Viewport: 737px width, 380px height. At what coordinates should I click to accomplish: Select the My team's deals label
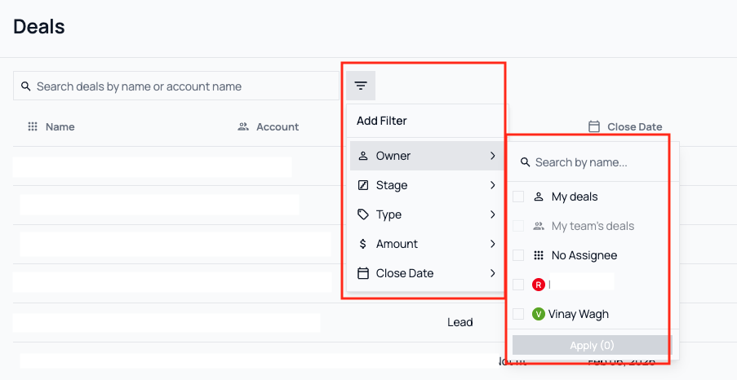tap(593, 226)
